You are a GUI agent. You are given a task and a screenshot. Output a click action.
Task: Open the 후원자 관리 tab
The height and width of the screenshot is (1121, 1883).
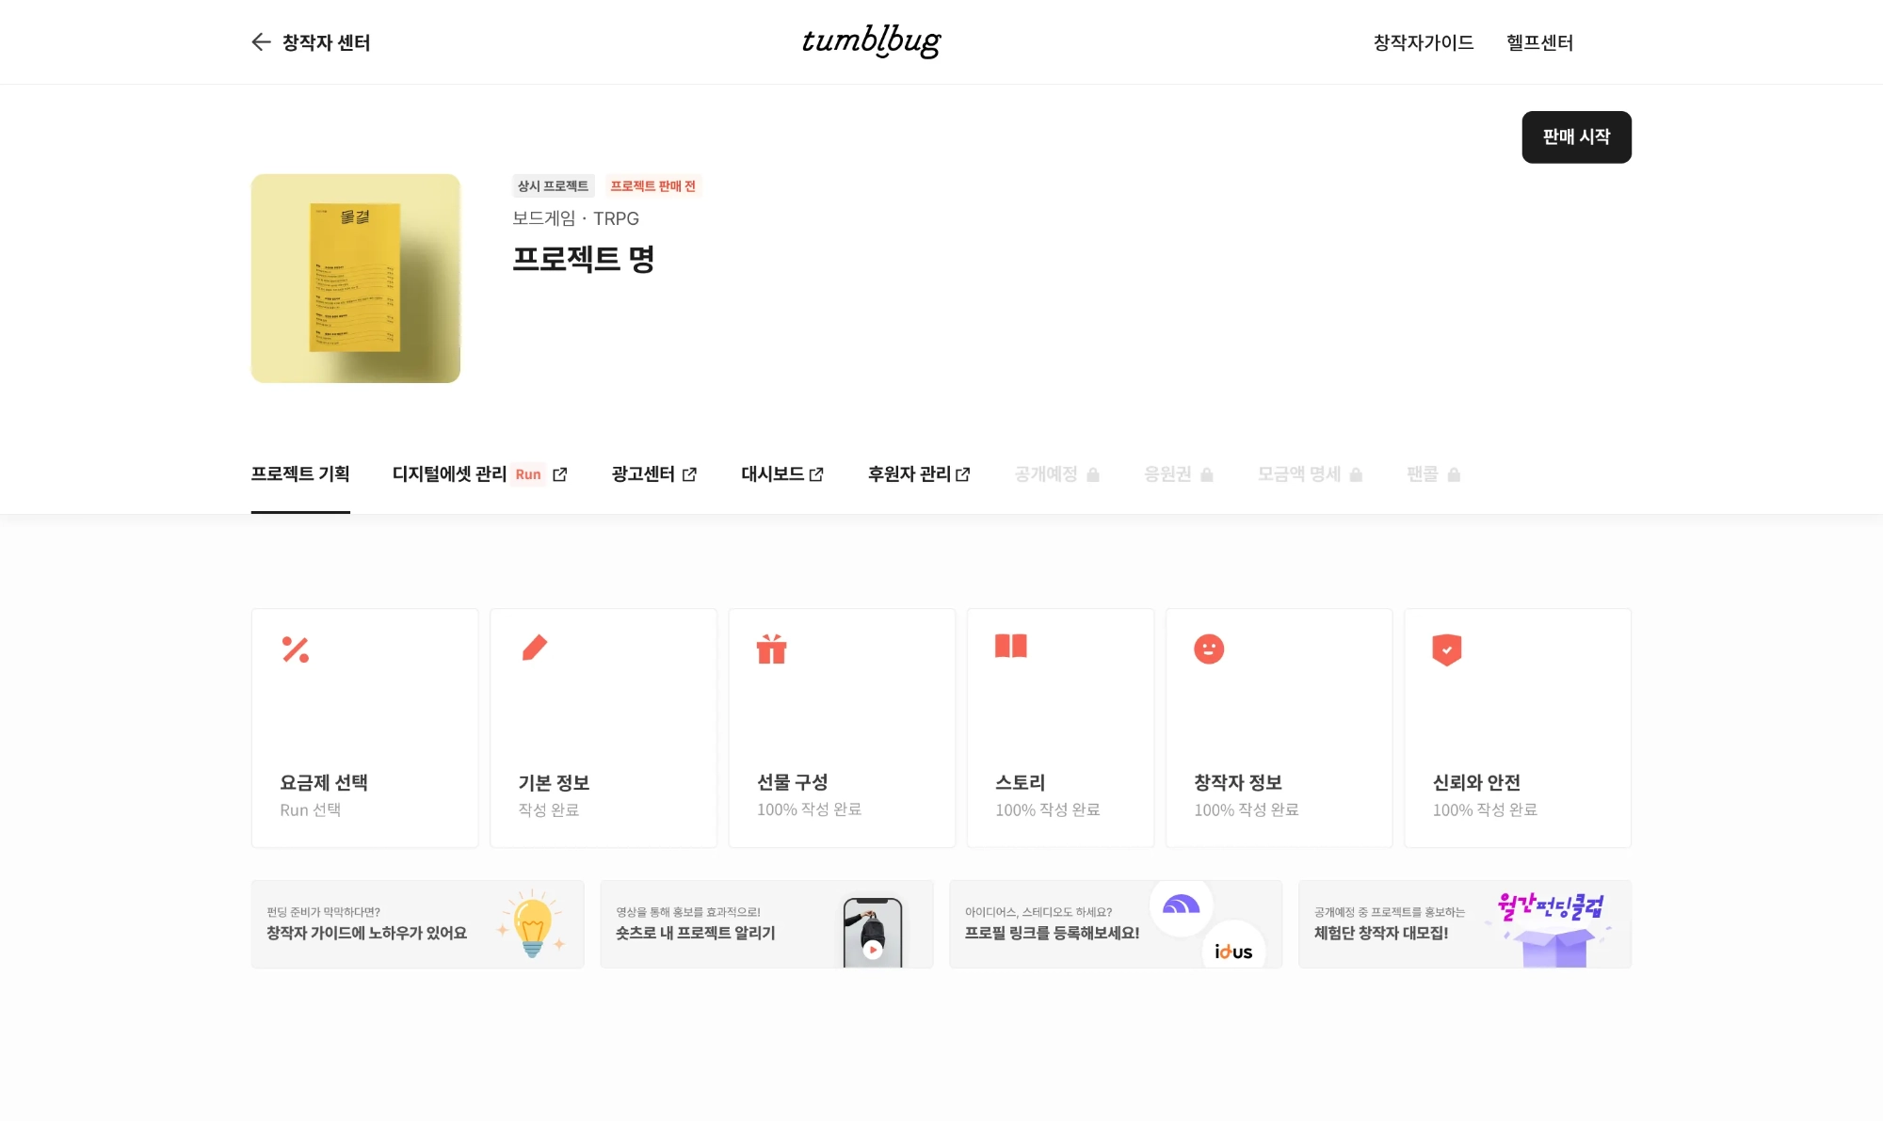click(909, 474)
